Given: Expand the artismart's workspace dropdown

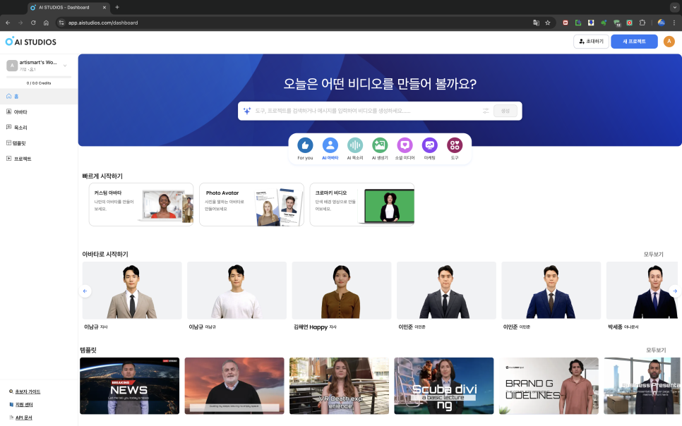Looking at the screenshot, I should [x=65, y=66].
